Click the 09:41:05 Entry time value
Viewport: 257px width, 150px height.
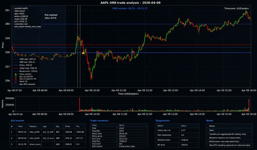123,133
